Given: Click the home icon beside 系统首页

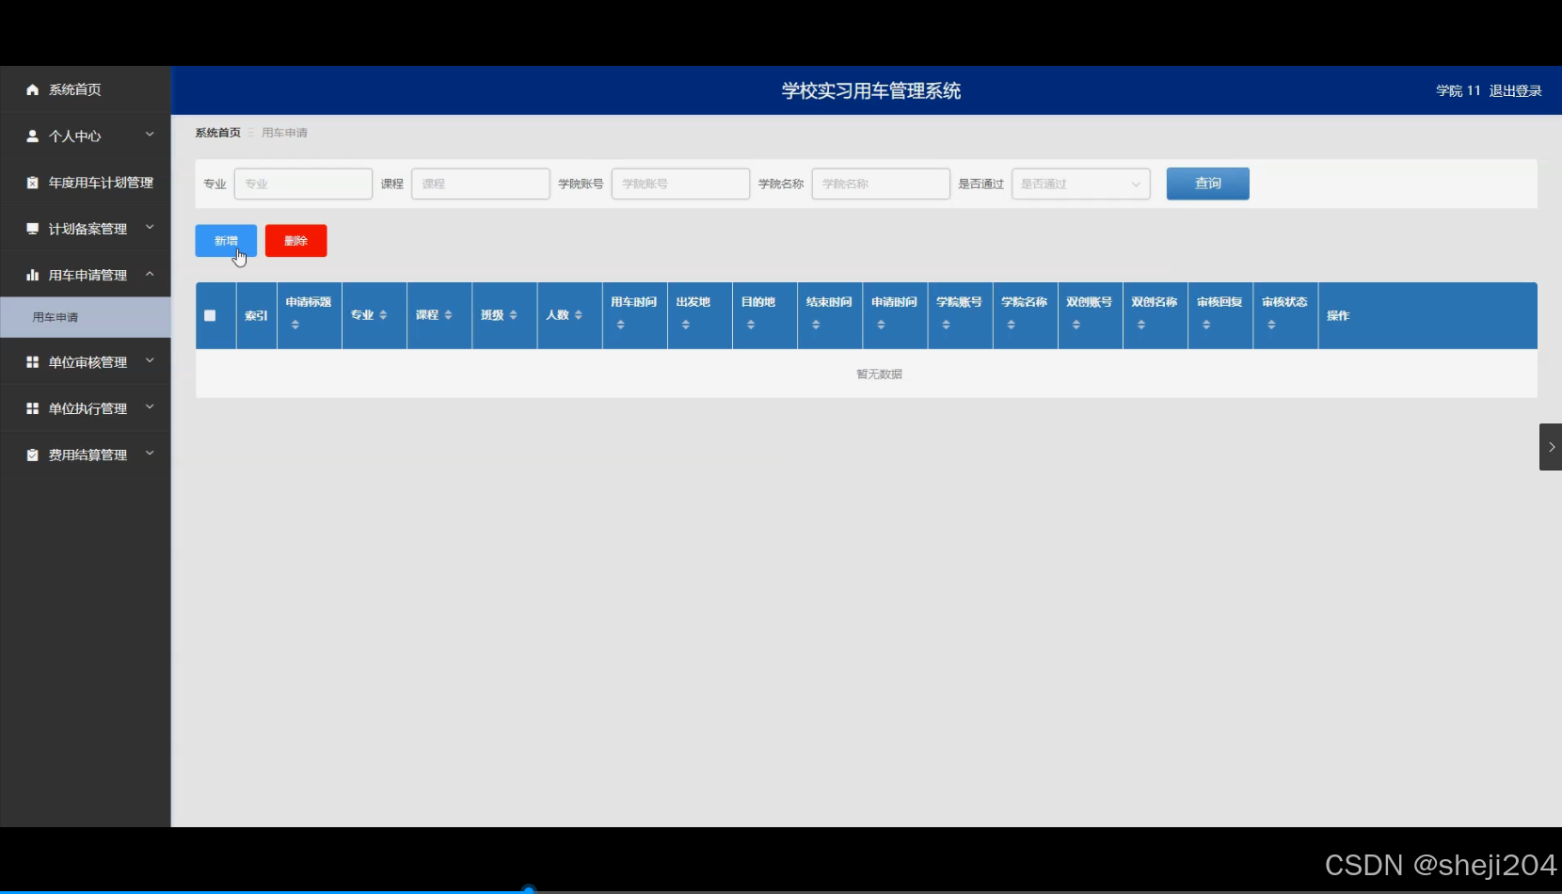Looking at the screenshot, I should click(x=32, y=89).
